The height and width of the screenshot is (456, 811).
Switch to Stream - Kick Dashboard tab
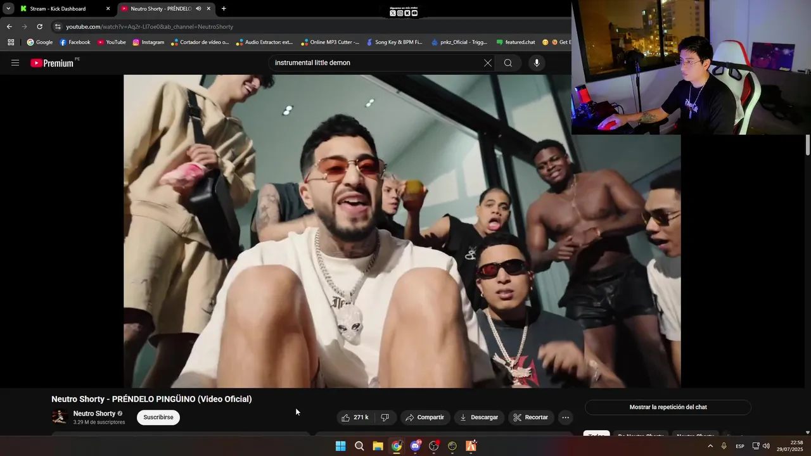tap(65, 9)
